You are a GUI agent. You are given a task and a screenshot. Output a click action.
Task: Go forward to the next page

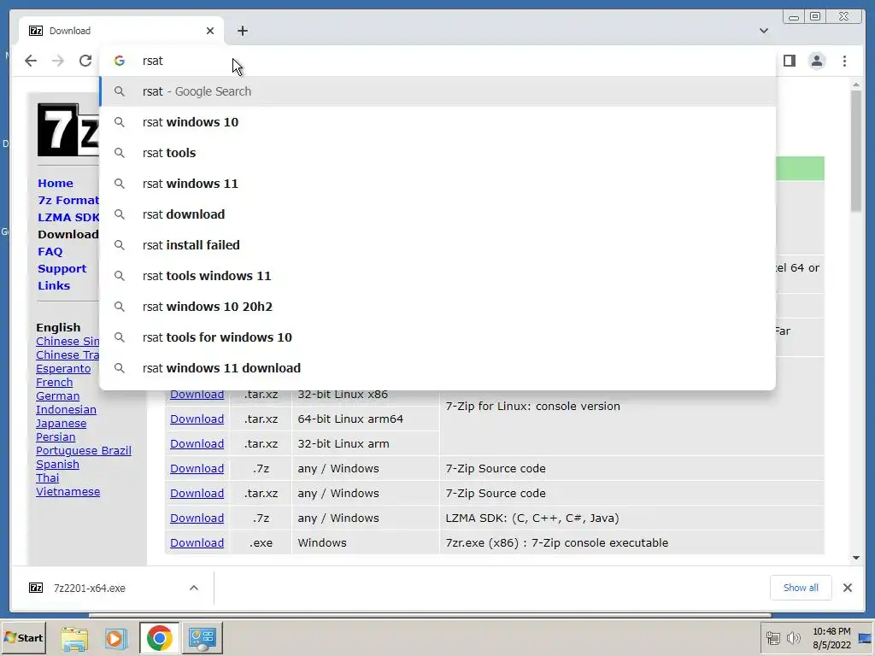coord(57,61)
